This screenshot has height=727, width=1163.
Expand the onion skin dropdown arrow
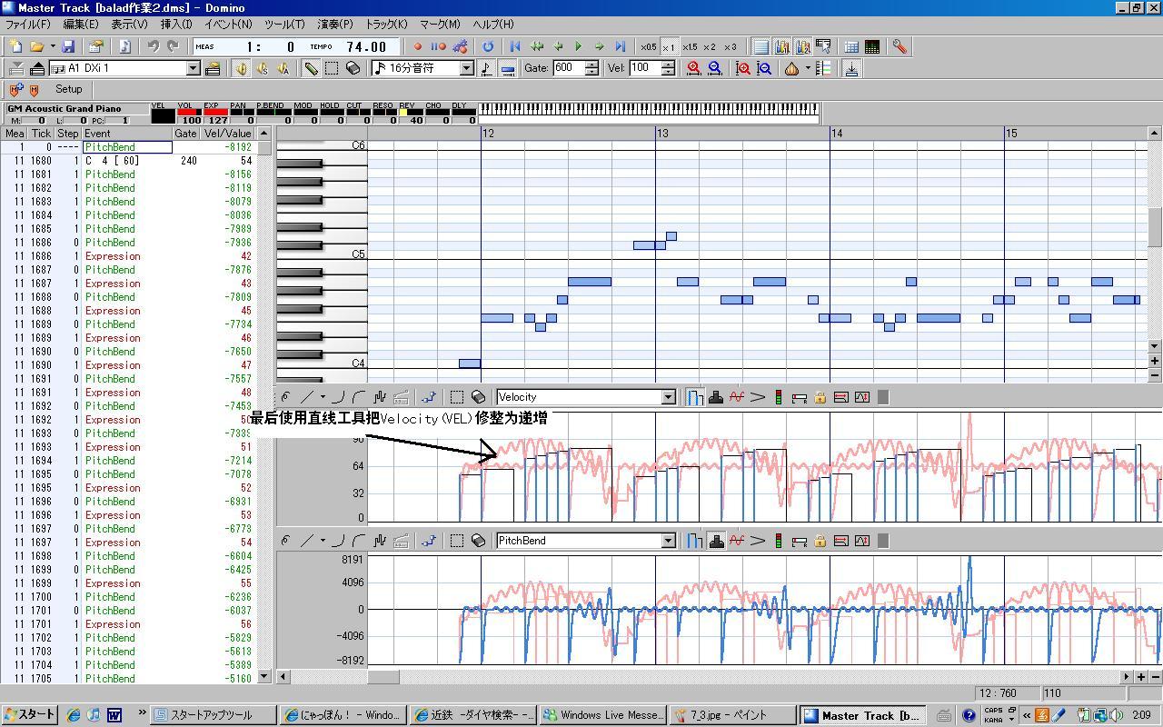[x=807, y=68]
